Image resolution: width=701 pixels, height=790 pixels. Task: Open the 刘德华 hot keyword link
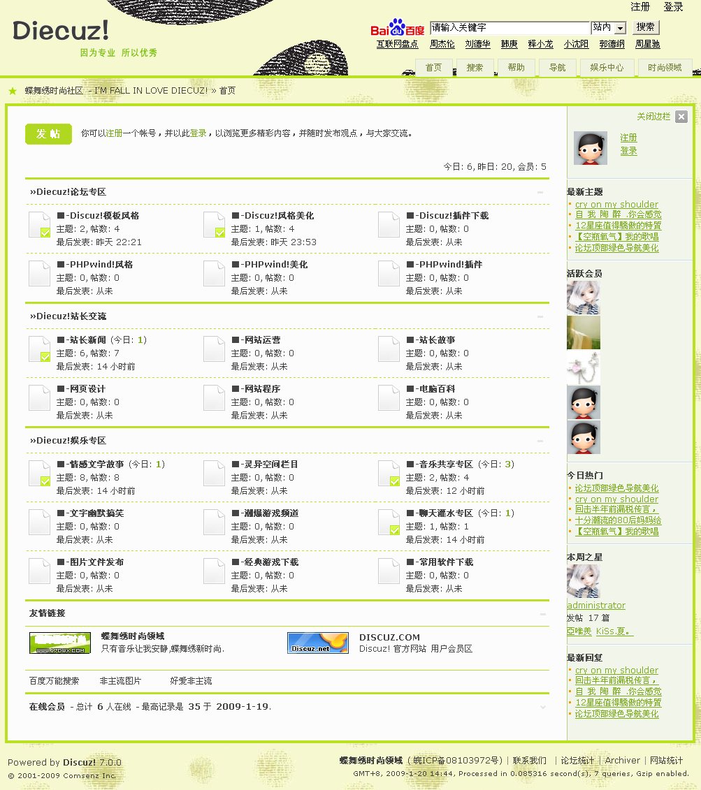point(478,44)
